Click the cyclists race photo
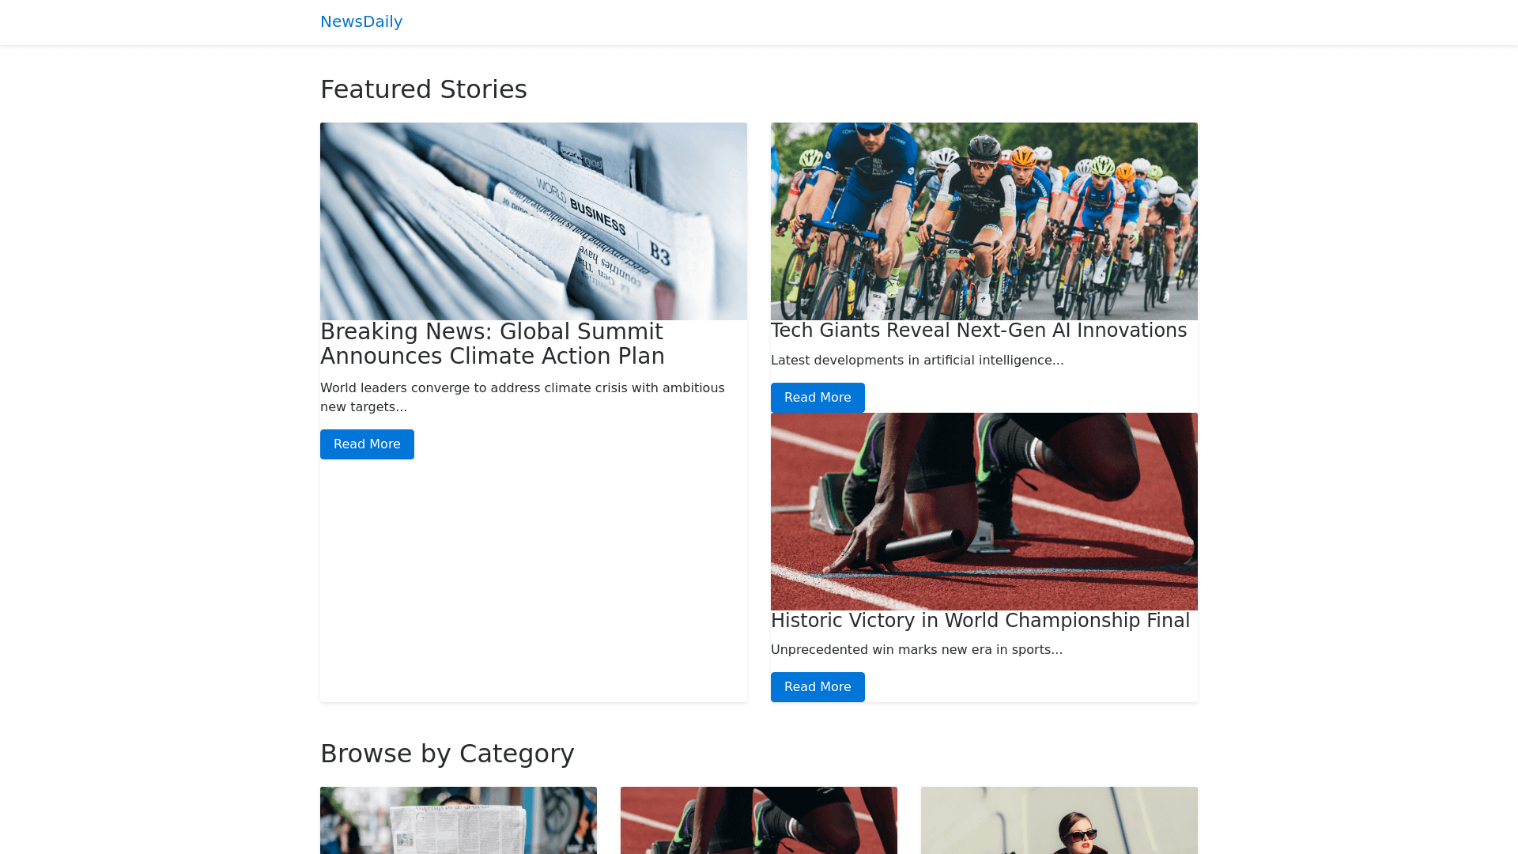Screen dimensions: 1518x854 tap(984, 221)
